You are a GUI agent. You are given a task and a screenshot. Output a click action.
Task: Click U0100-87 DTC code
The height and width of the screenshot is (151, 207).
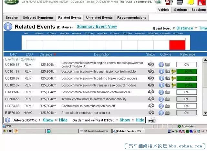point(12,64)
